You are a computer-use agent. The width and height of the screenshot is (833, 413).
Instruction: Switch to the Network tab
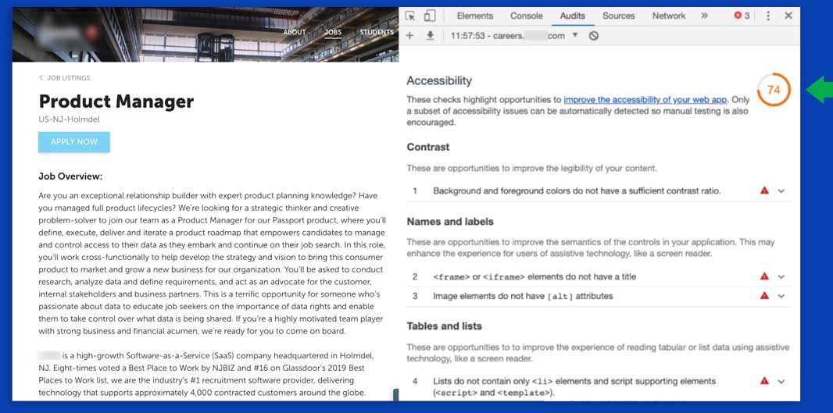click(x=668, y=16)
